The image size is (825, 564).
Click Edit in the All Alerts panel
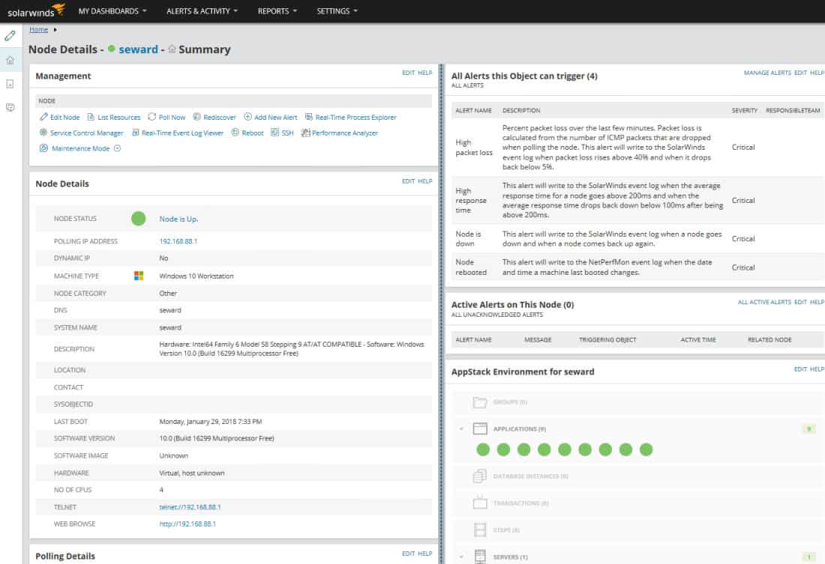tap(800, 73)
